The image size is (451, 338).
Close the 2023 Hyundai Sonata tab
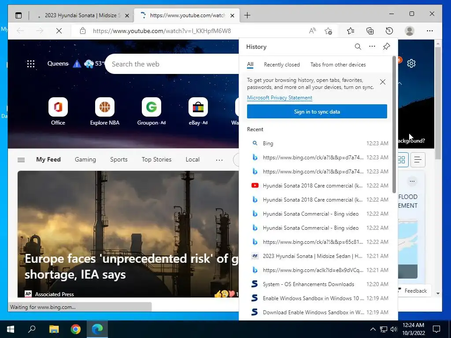127,15
